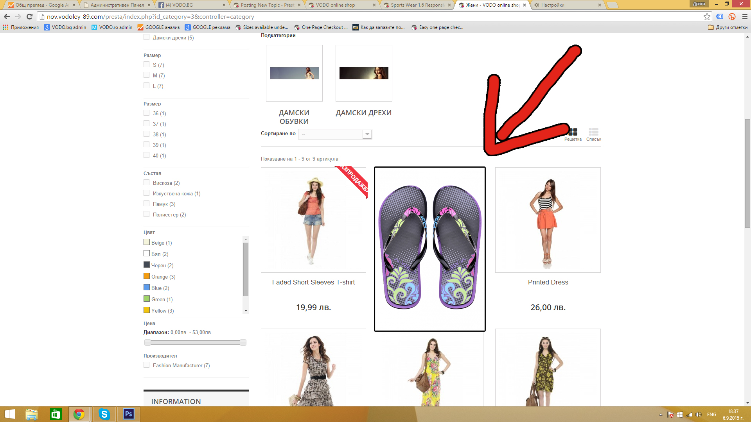Check the size S filter checkbox
The width and height of the screenshot is (751, 422).
pos(147,64)
